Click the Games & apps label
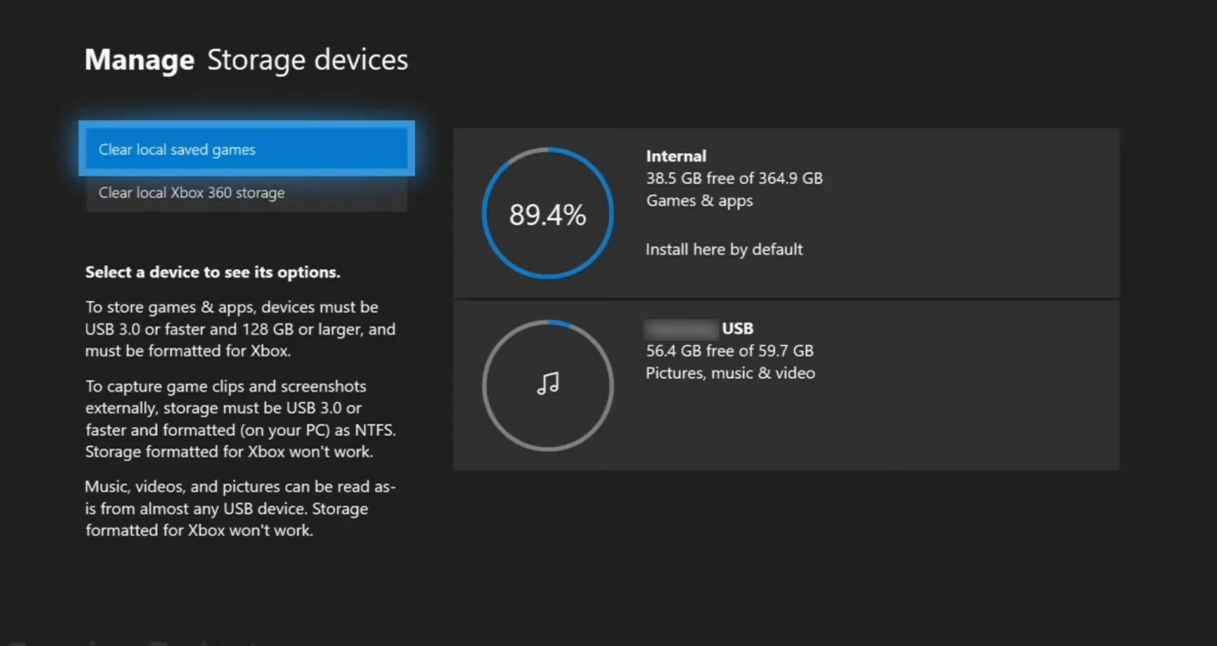The height and width of the screenshot is (646, 1217). pyautogui.click(x=699, y=201)
